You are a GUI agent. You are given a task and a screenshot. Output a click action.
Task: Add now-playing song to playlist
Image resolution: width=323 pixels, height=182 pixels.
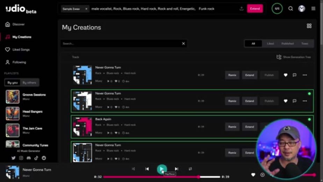click(x=262, y=175)
